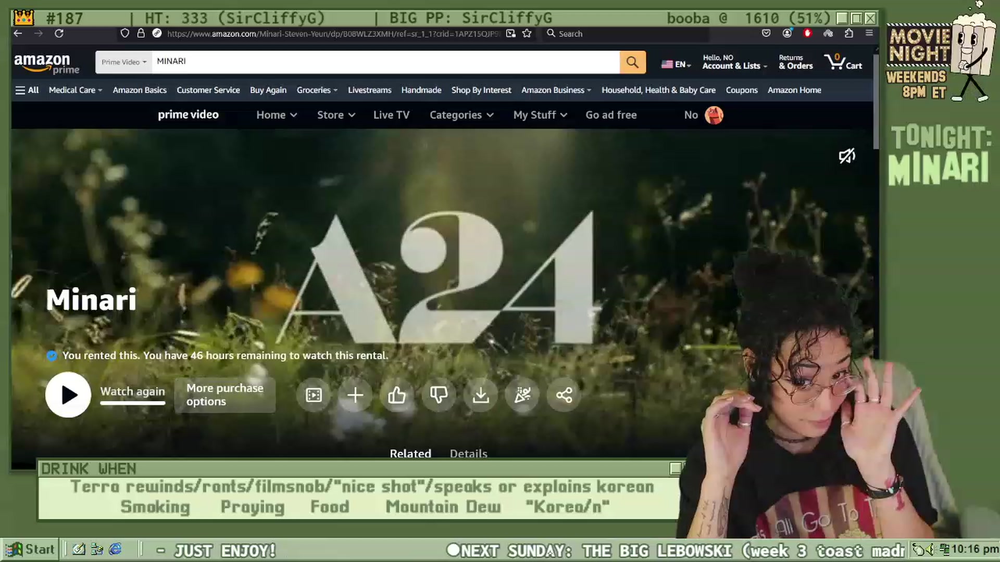The height and width of the screenshot is (562, 1000).
Task: Click More purchase options button
Action: click(225, 395)
